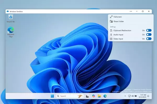Launch Microsoft Edge from the desktop

(11, 31)
